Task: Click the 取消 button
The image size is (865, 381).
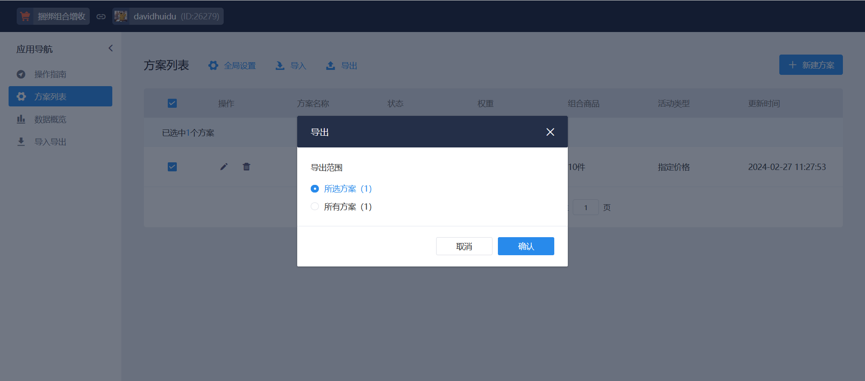Action: coord(464,246)
